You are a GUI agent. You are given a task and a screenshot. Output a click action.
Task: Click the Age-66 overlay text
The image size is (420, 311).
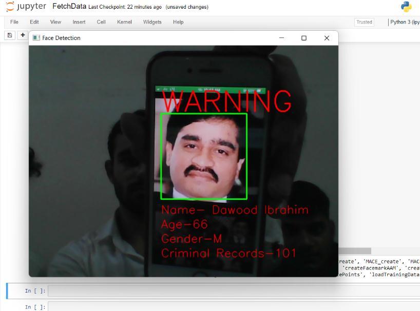click(184, 225)
